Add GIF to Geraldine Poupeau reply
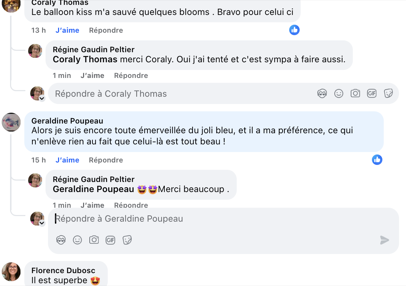 [x=111, y=240]
